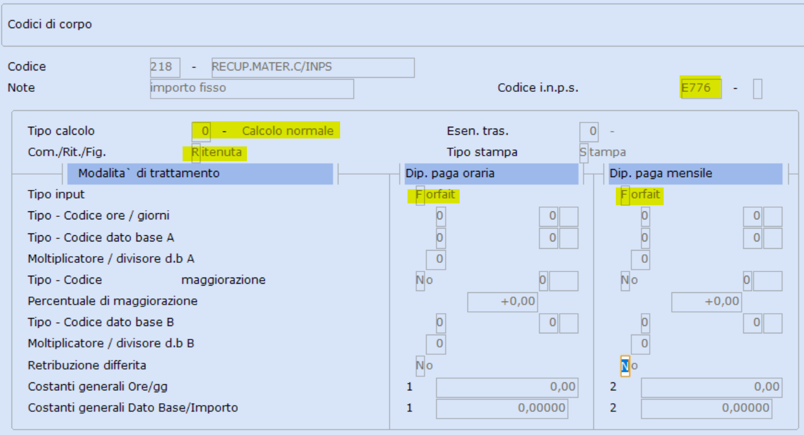Select maggiorazione No field in paga mensile column
This screenshot has width=804, height=435.
pos(625,281)
